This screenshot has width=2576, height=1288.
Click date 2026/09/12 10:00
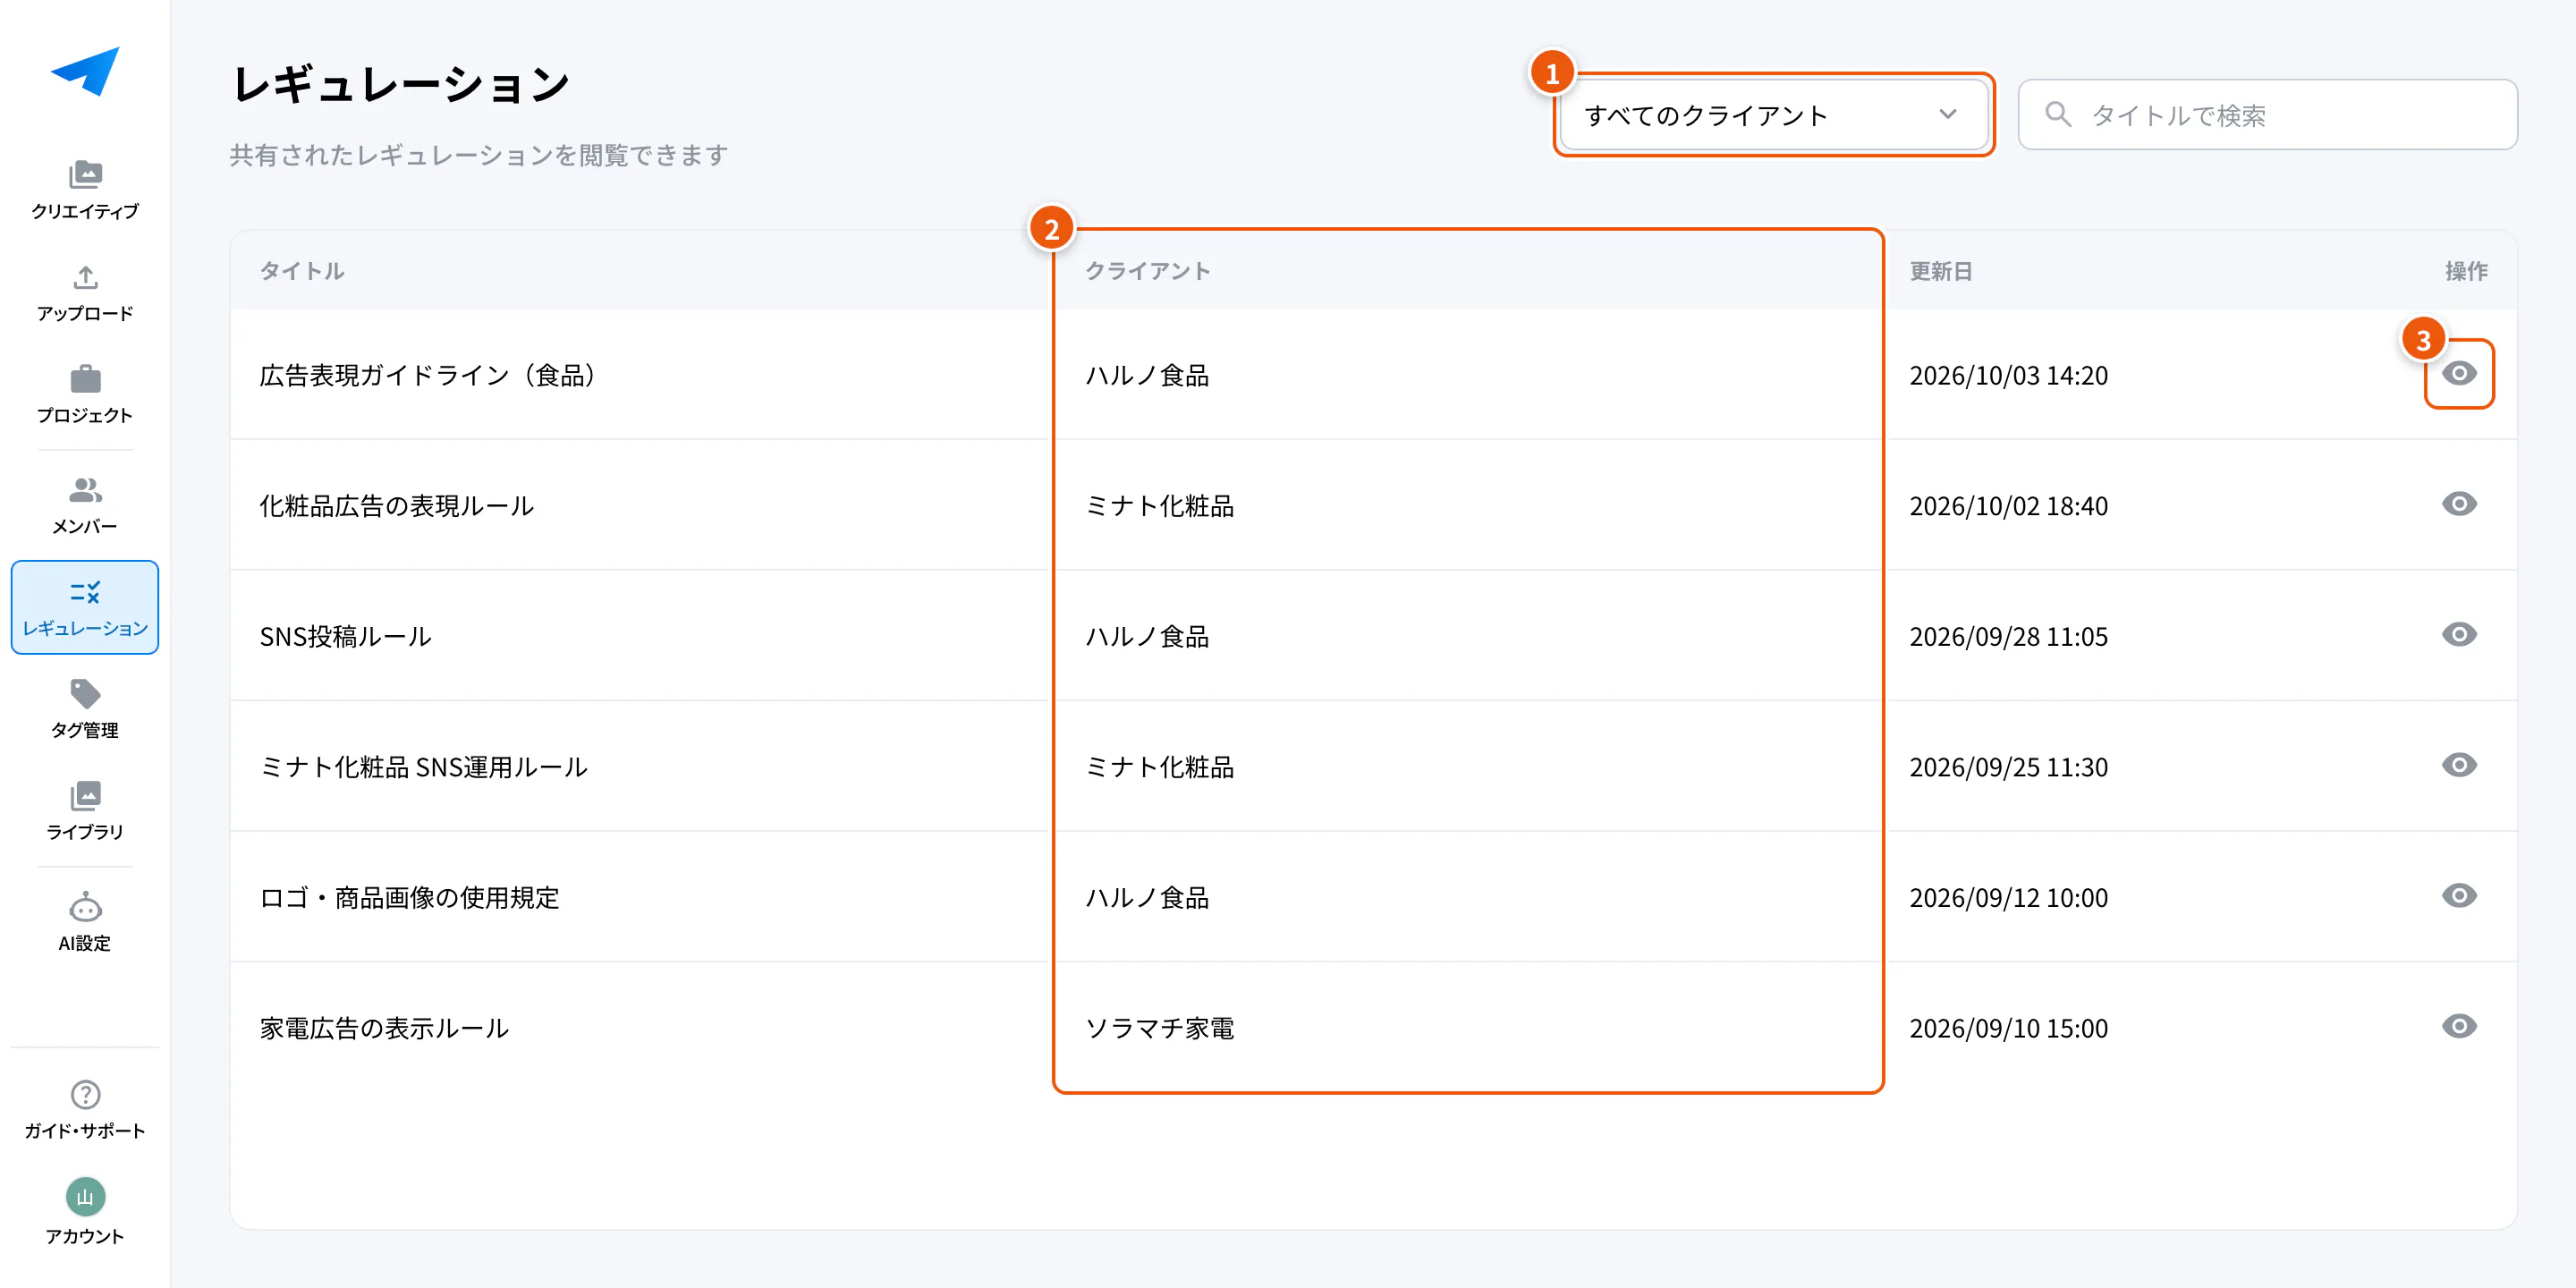click(2008, 898)
